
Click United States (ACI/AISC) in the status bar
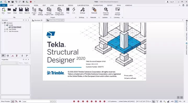tap(127, 101)
